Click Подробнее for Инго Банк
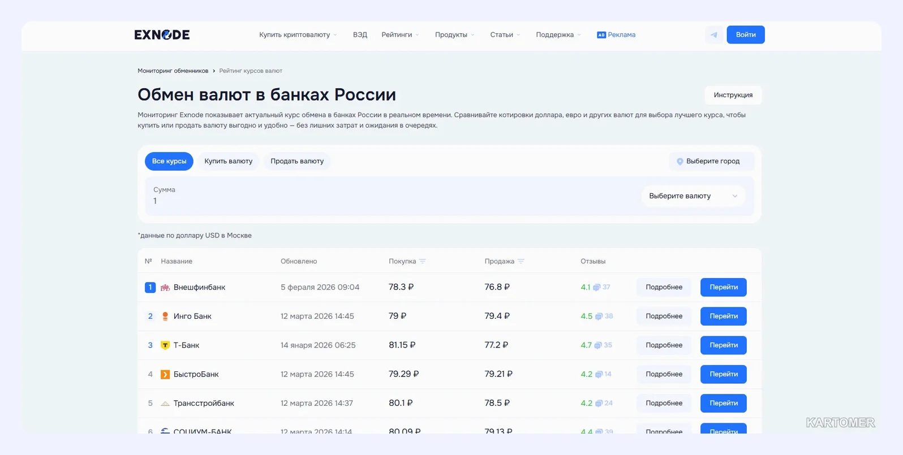The height and width of the screenshot is (455, 903). pos(664,317)
